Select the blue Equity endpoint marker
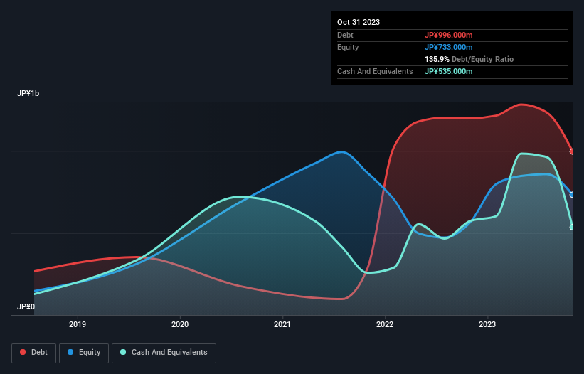The image size is (584, 374). (x=572, y=195)
